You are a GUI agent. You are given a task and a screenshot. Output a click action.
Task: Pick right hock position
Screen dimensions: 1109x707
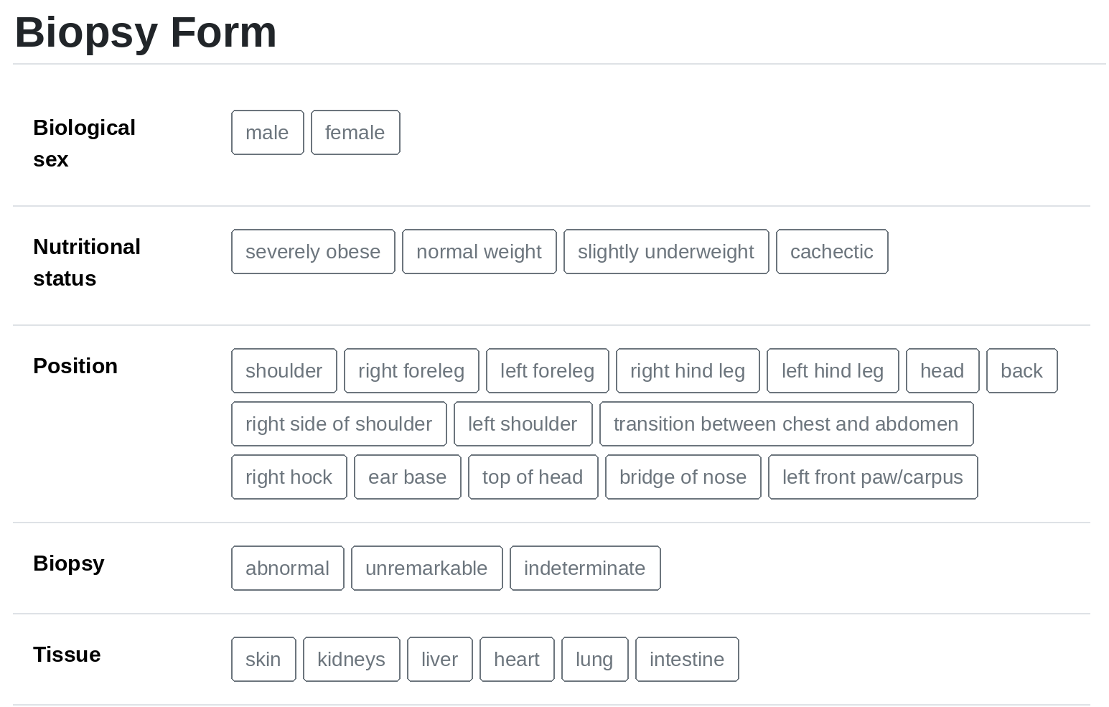pos(289,477)
